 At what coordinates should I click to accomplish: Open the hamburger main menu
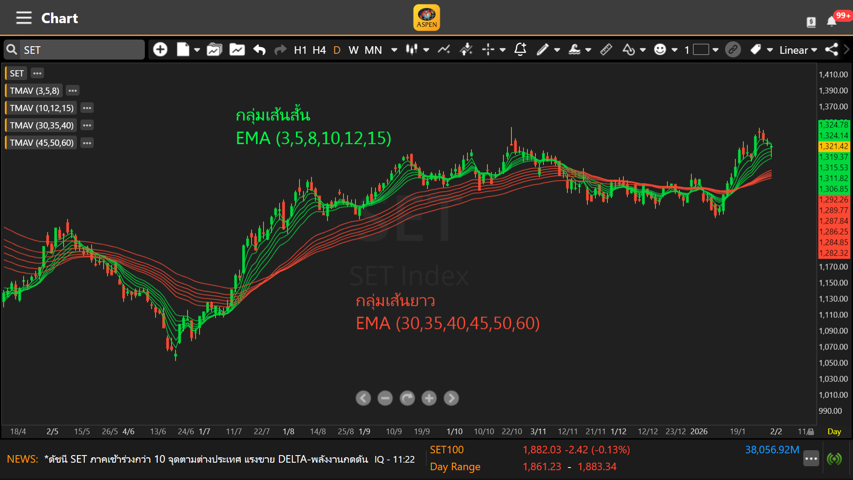(x=24, y=18)
